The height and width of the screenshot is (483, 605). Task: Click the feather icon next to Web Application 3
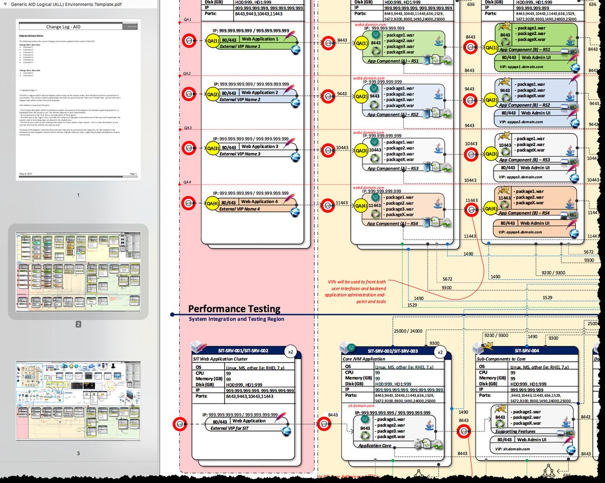[289, 143]
